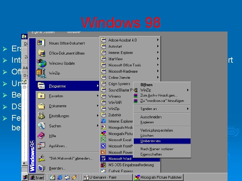
Task: Click the Start button
Action: coord(37,178)
